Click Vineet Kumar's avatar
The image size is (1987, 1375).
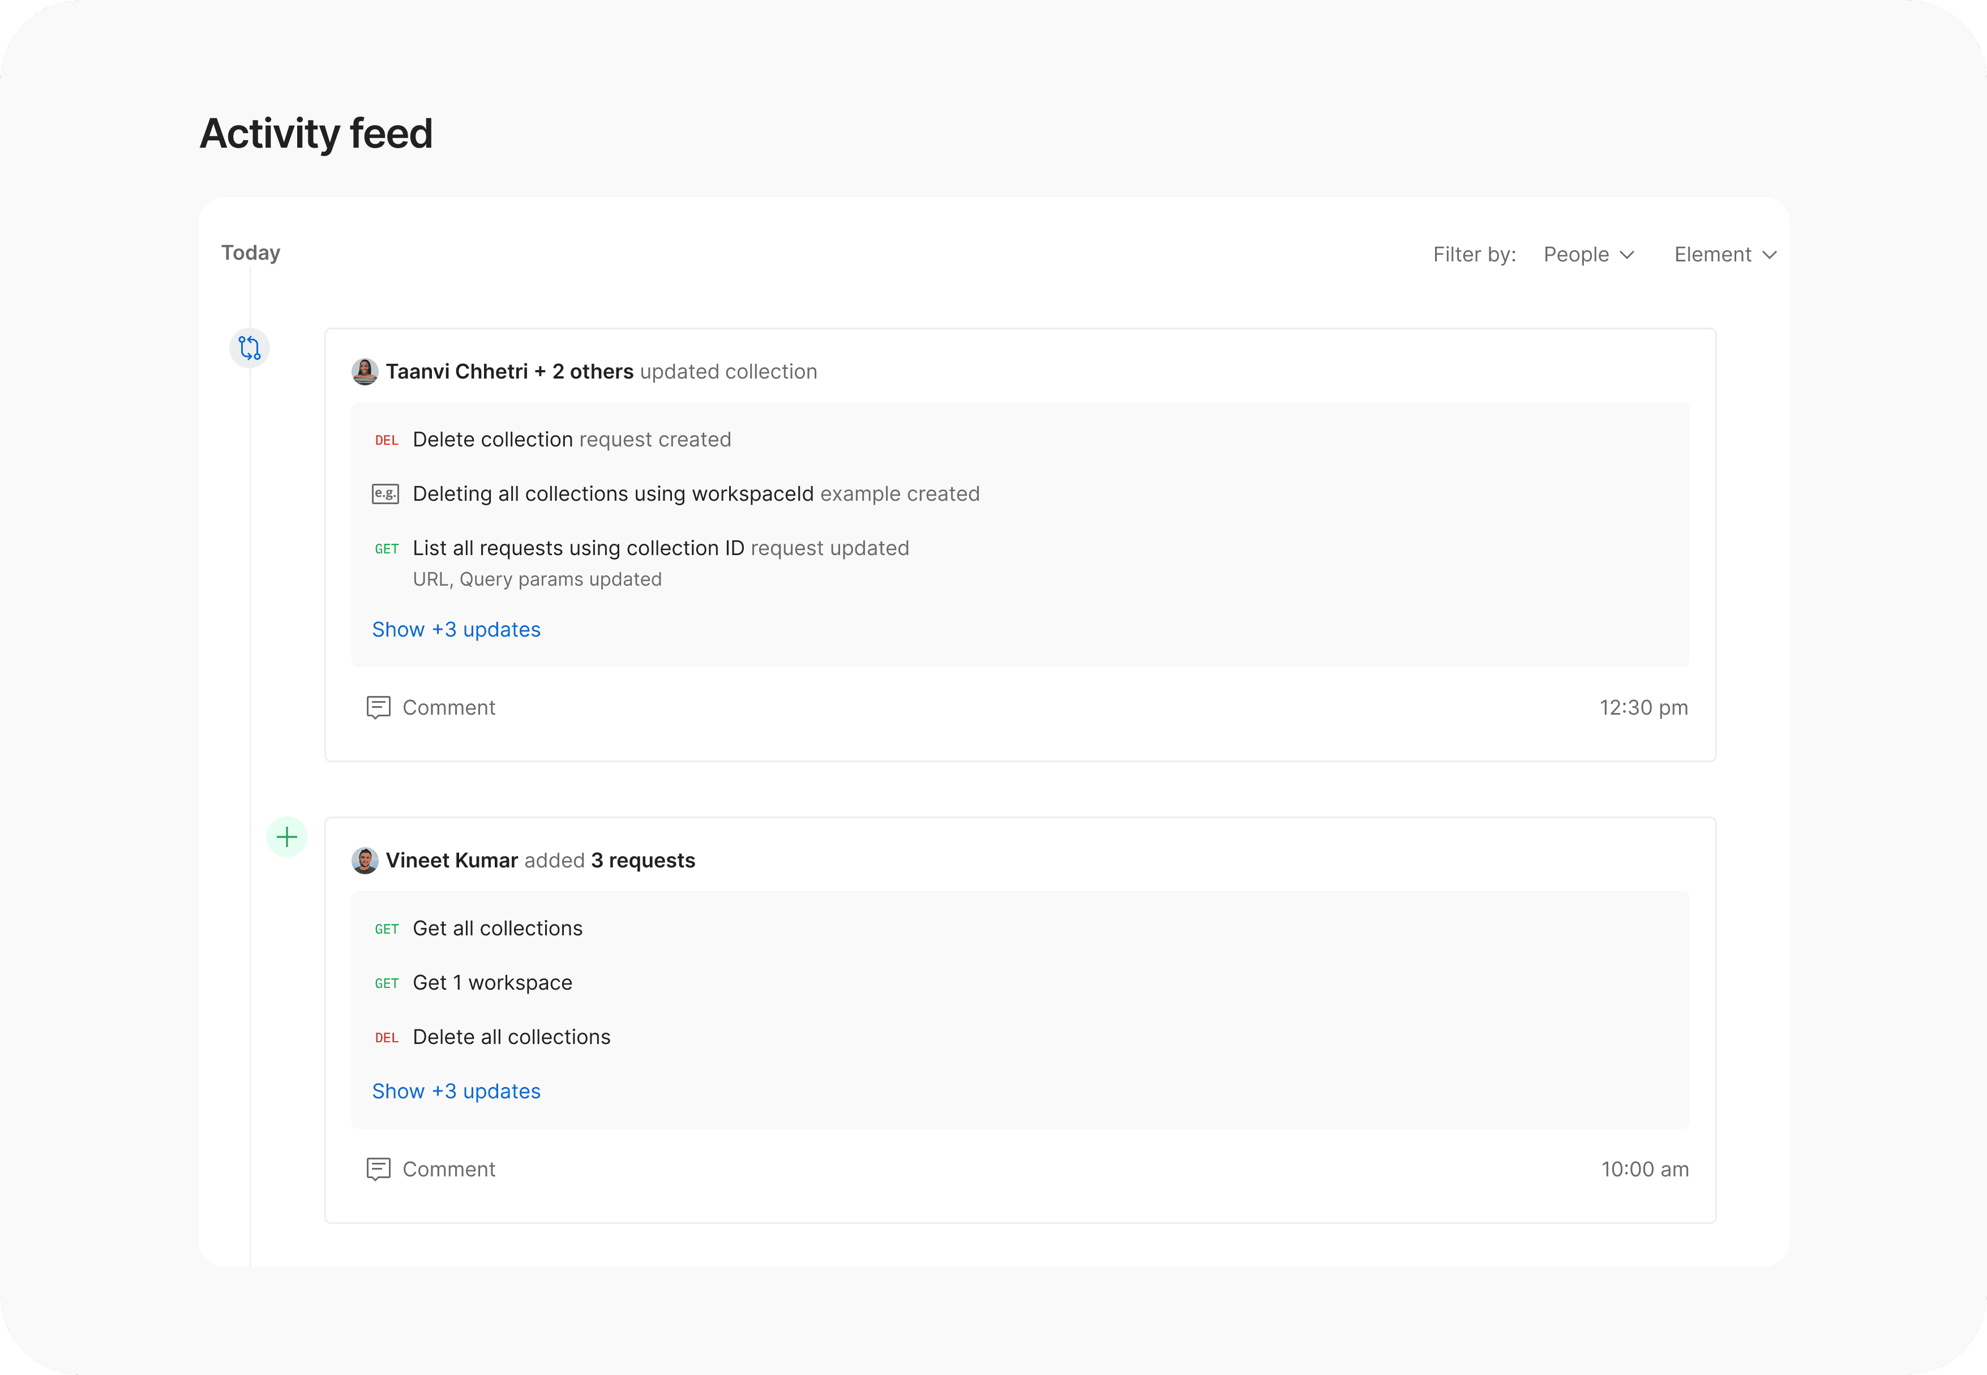(x=365, y=861)
